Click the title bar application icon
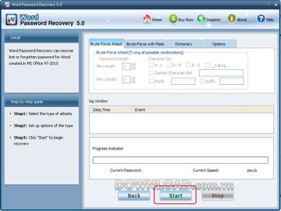The width and height of the screenshot is (281, 211). pyautogui.click(x=7, y=5)
